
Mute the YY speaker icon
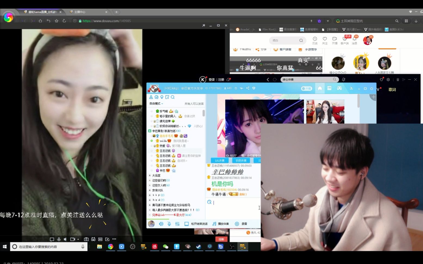(x=161, y=224)
